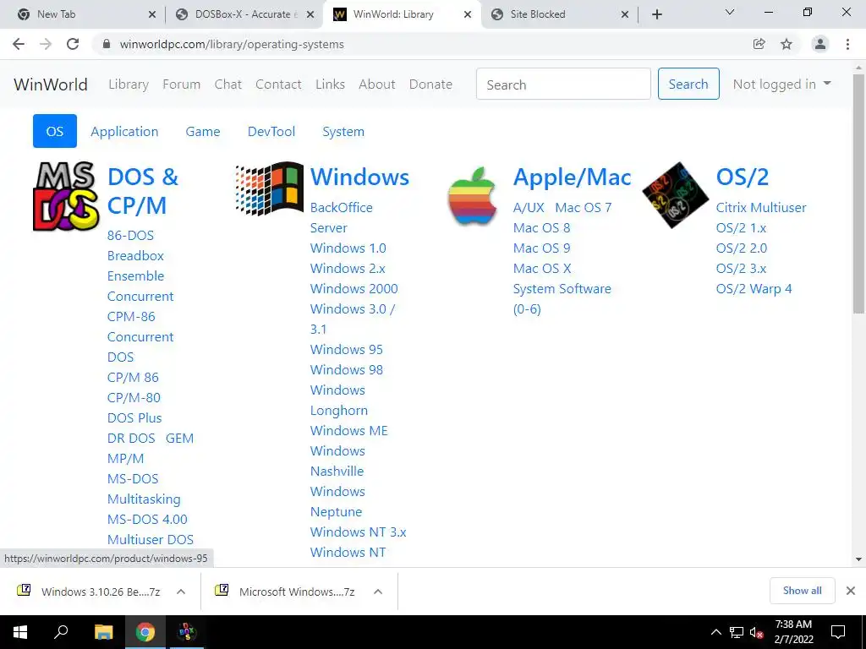This screenshot has width=866, height=649.
Task: Select the System category tab
Action: (x=343, y=131)
